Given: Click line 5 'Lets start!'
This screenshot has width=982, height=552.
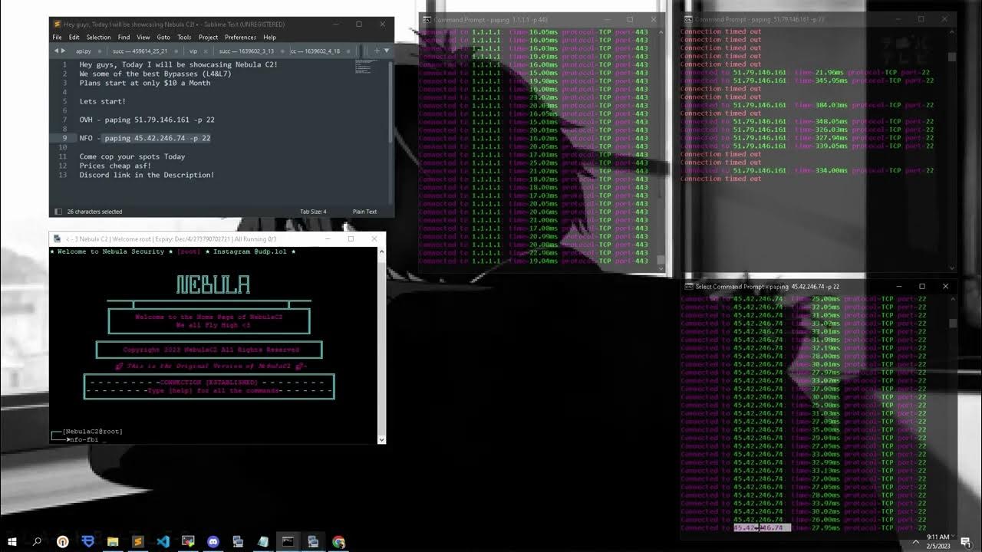Looking at the screenshot, I should point(102,101).
